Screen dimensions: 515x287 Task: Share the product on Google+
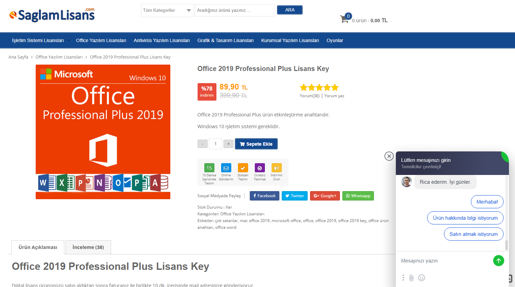pyautogui.click(x=325, y=196)
